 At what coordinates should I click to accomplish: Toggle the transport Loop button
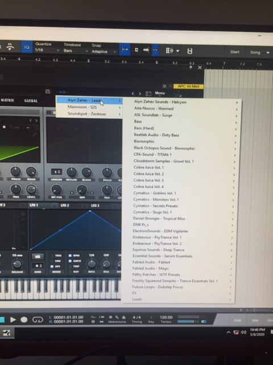(38, 320)
